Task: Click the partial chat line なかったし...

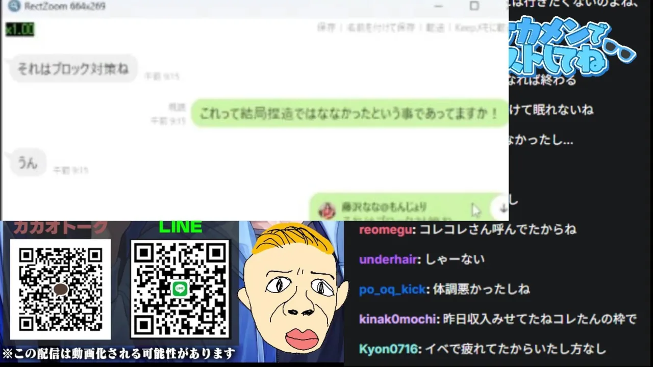Action: coord(541,140)
